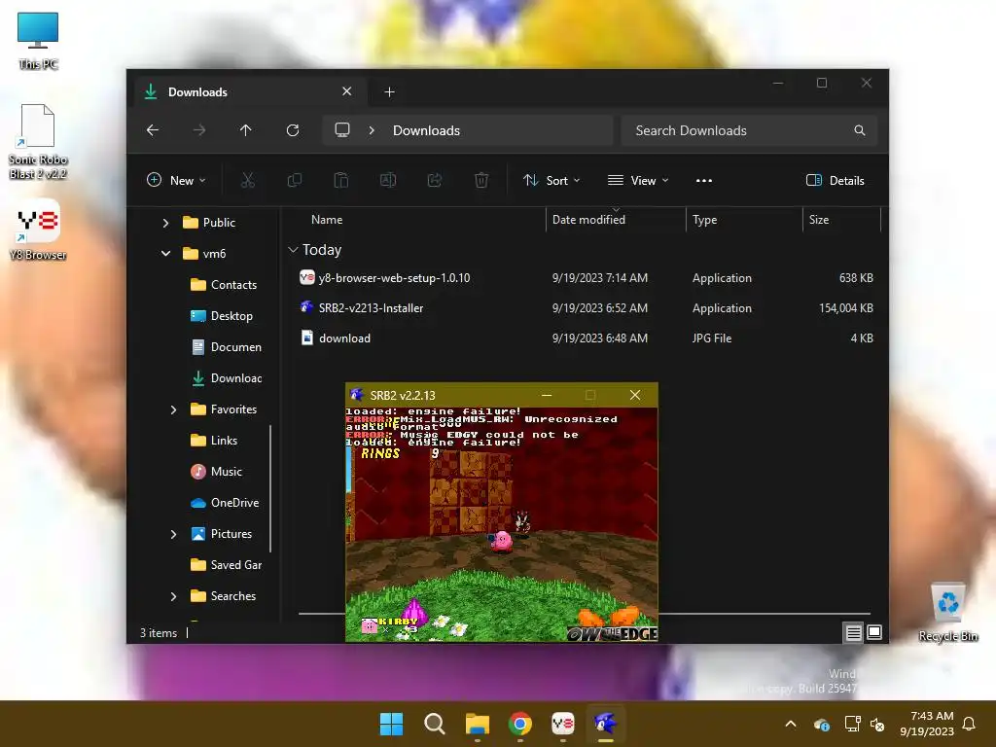The width and height of the screenshot is (996, 747).
Task: Show hidden system tray icons chevron
Action: coord(791,724)
